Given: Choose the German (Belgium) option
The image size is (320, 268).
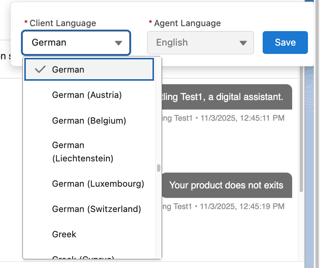Looking at the screenshot, I should pos(89,121).
